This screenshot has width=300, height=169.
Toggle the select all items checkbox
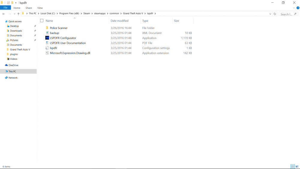click(42, 21)
